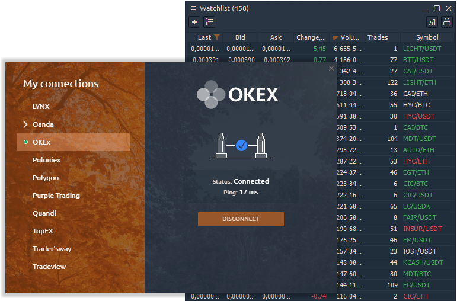The height and width of the screenshot is (301, 457).
Task: Close the Watchlist window
Action: [x=449, y=8]
